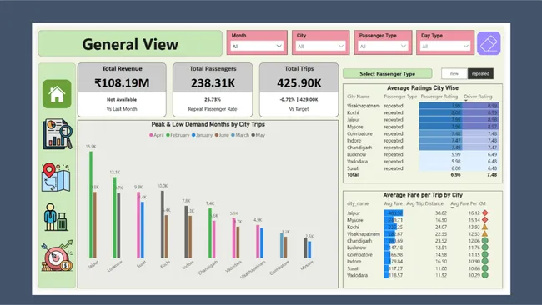Sort by Avg Fare Per KM header
The height and width of the screenshot is (305, 542).
pyautogui.click(x=468, y=203)
